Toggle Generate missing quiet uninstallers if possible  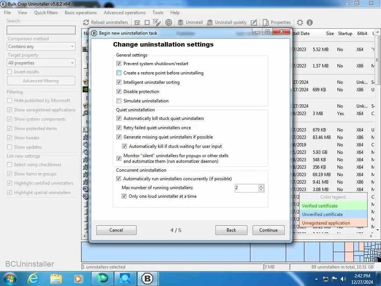pos(119,137)
